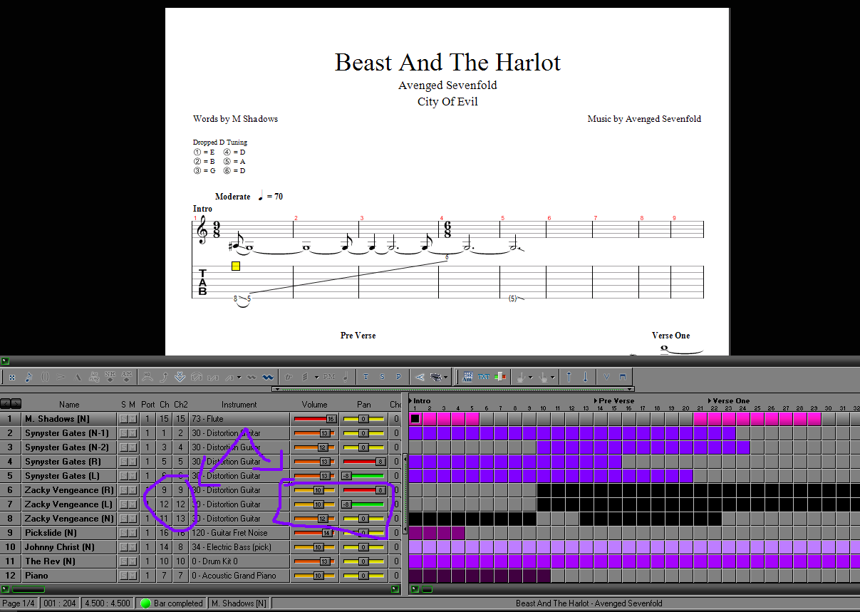Open the slide type dropdown arrow

pos(238,377)
